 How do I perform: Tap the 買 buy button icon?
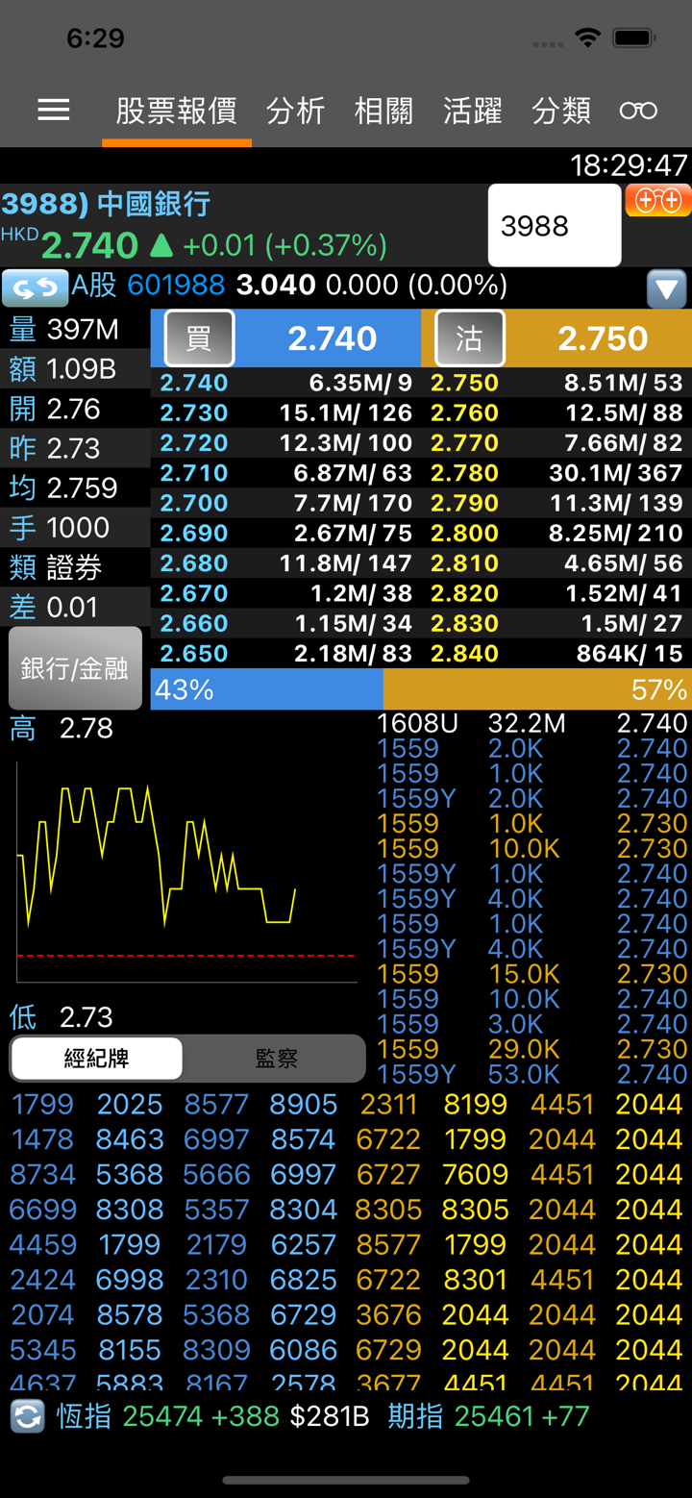(x=199, y=338)
